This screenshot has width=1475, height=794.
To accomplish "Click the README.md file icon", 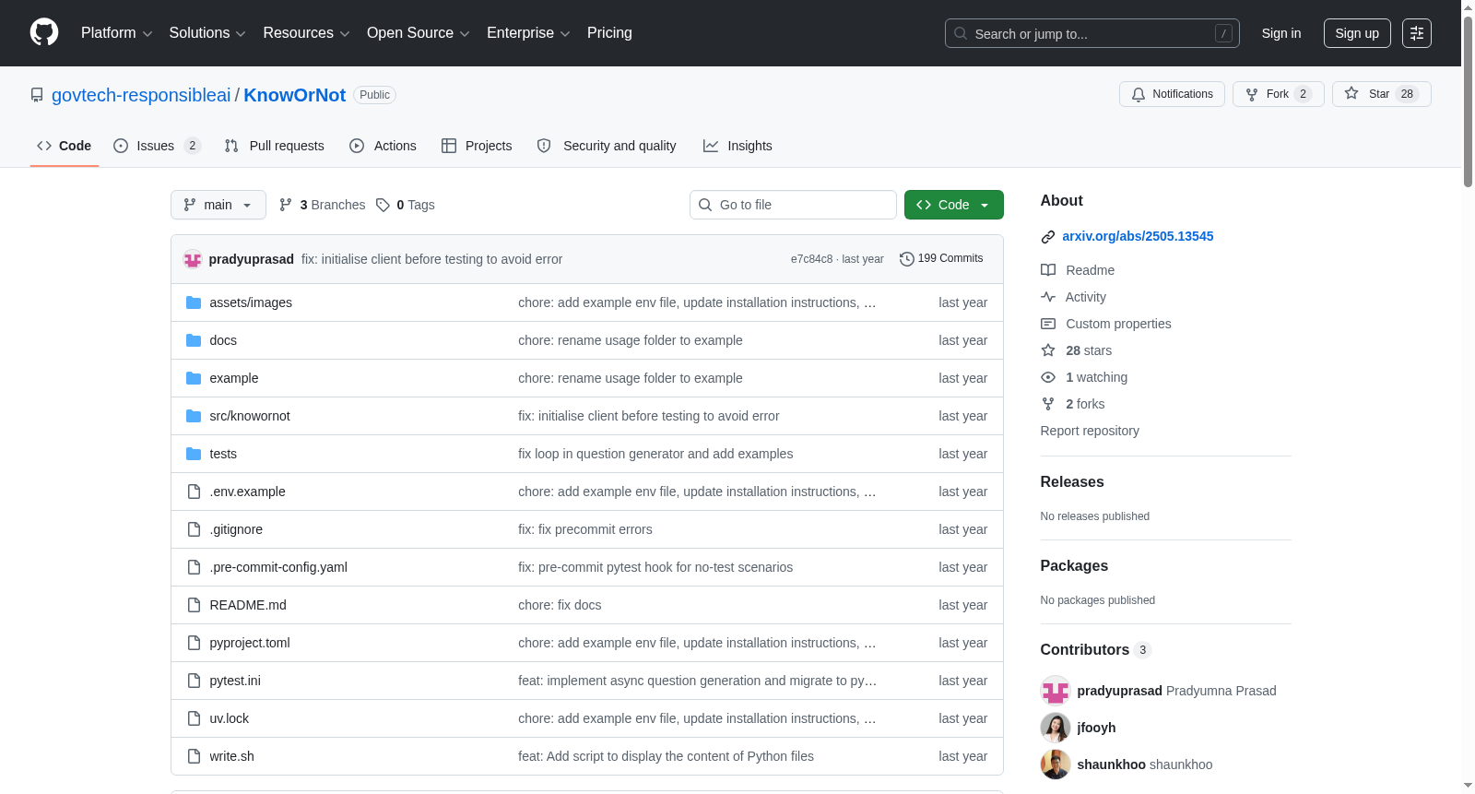I will (194, 605).
